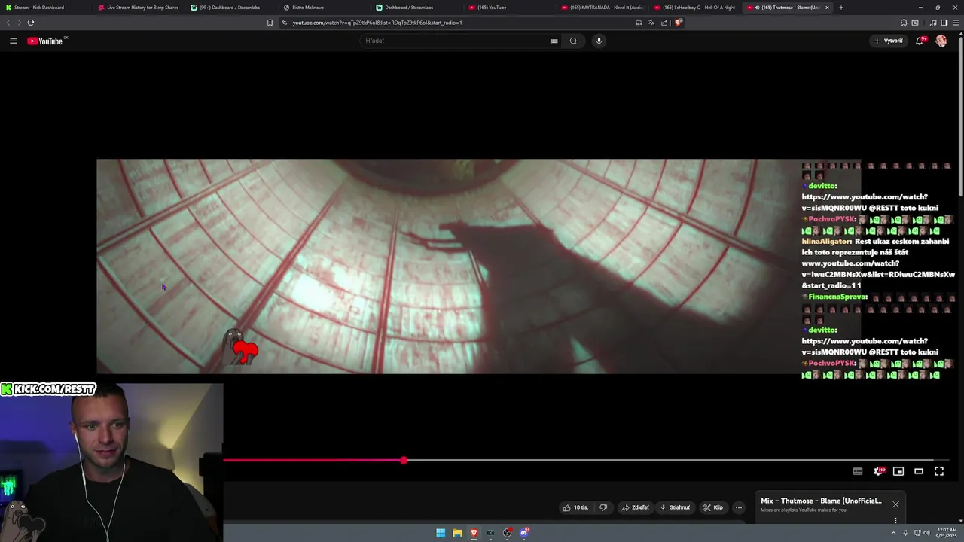This screenshot has width=964, height=542.
Task: Enter full screen video mode
Action: click(939, 471)
